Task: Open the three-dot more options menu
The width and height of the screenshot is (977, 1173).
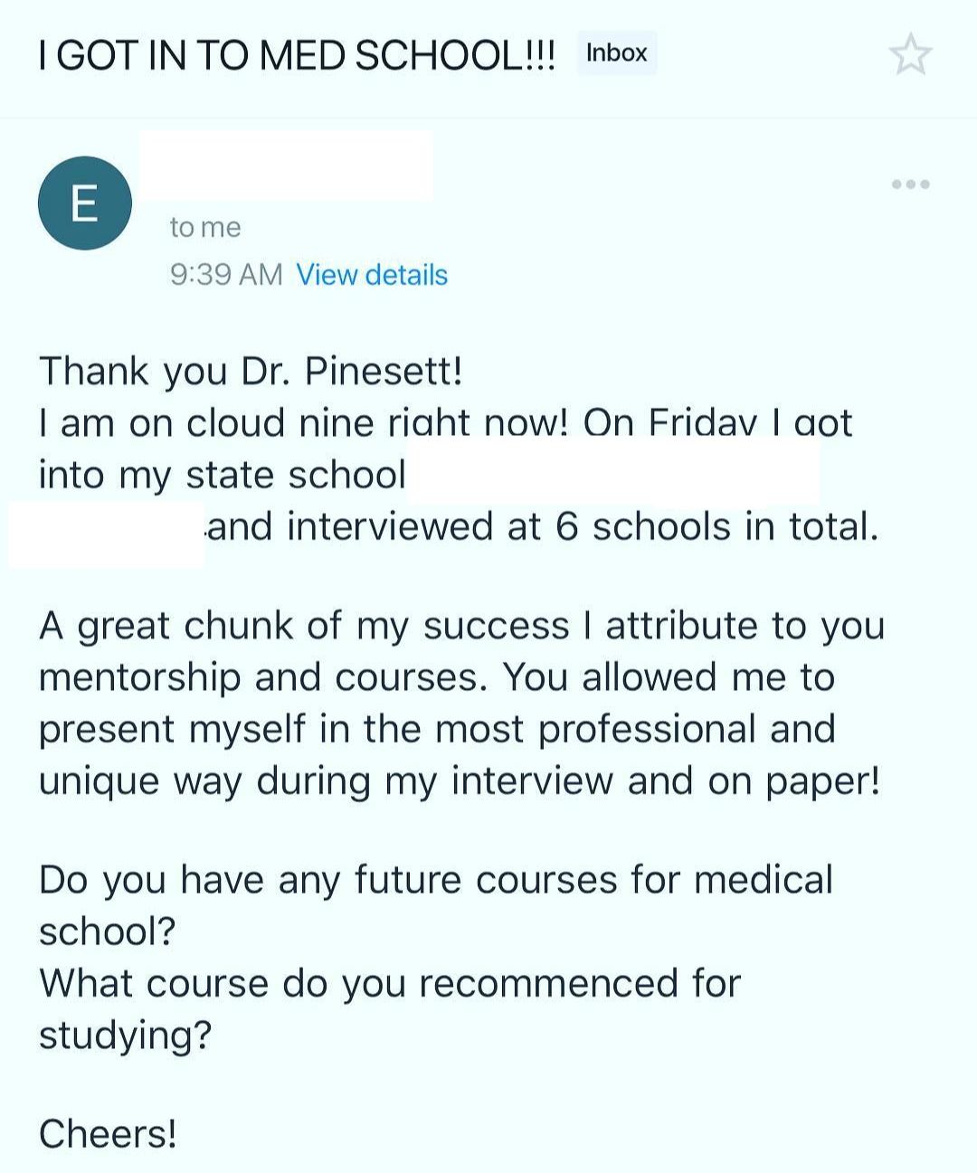Action: 910,184
